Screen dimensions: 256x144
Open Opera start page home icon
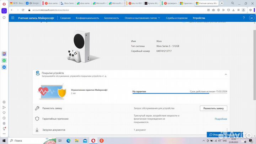(x=4, y=11)
